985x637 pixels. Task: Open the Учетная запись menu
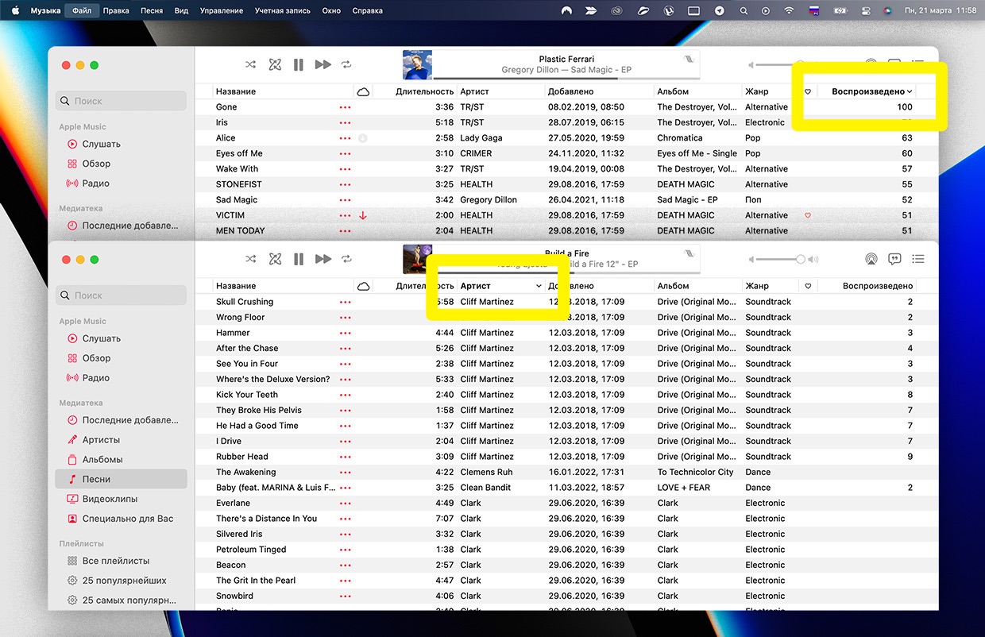pos(283,10)
